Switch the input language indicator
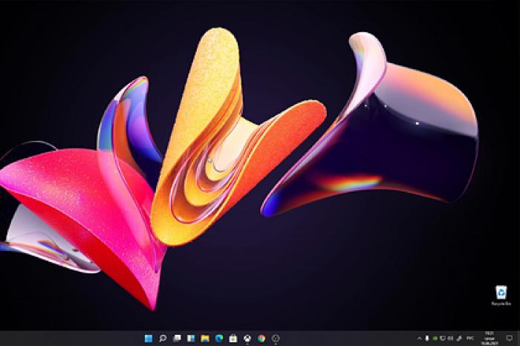The height and width of the screenshot is (346, 520). [470, 339]
